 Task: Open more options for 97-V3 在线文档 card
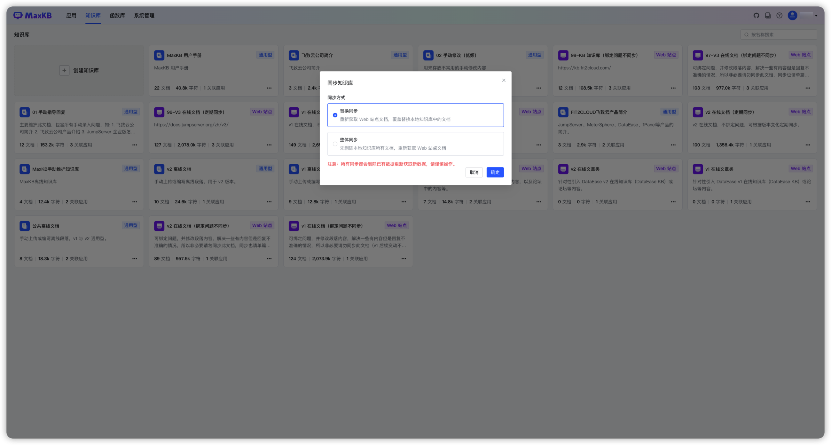[x=807, y=88]
